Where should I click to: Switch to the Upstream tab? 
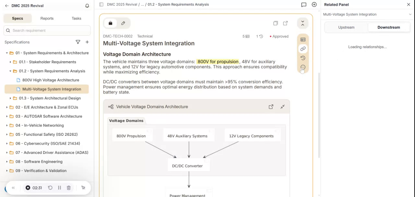[346, 27]
